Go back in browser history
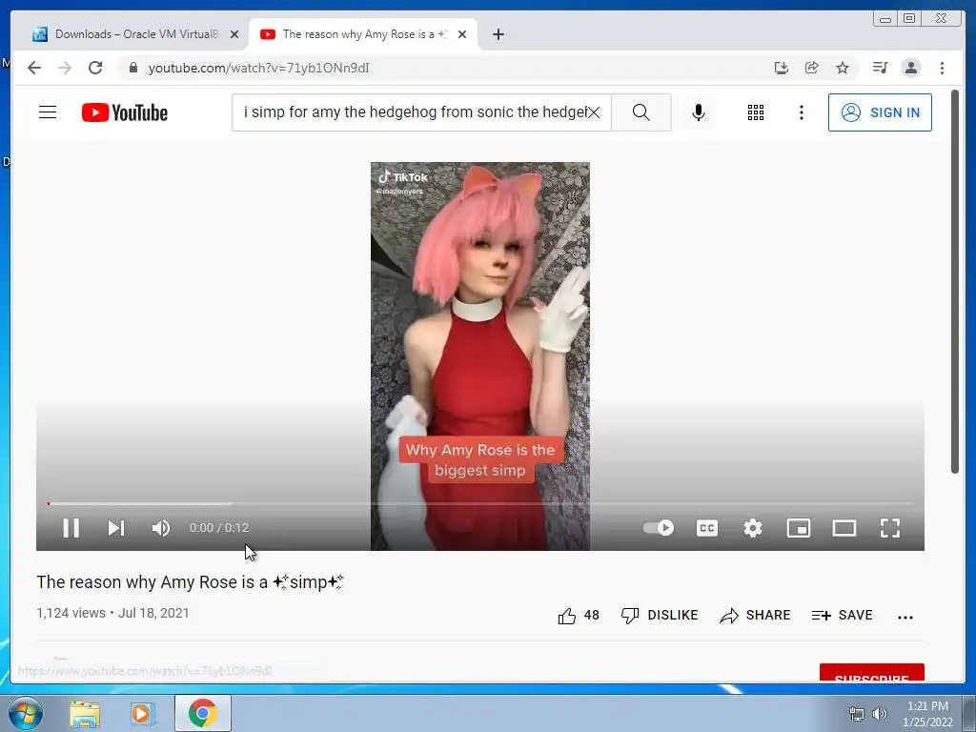This screenshot has width=976, height=732. [x=34, y=68]
